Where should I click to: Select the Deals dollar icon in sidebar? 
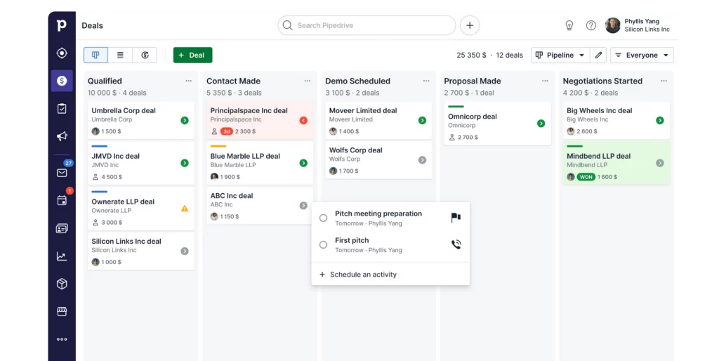62,81
